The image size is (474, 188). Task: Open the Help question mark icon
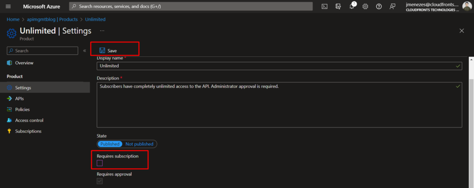pyautogui.click(x=379, y=6)
